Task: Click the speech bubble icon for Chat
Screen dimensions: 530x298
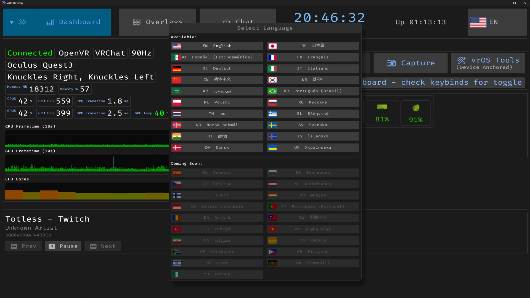Action: click(226, 22)
